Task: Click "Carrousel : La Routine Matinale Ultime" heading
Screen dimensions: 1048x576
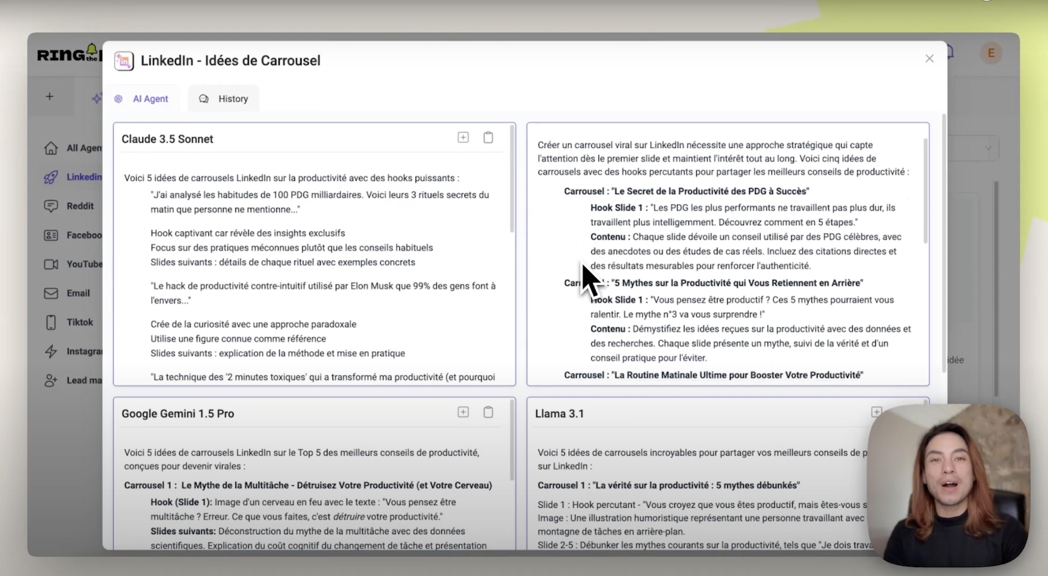Action: 713,375
